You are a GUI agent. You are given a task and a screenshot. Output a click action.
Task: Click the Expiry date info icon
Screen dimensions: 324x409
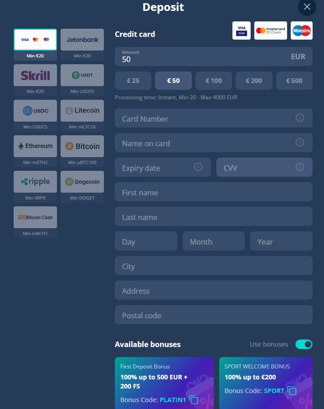tap(198, 167)
